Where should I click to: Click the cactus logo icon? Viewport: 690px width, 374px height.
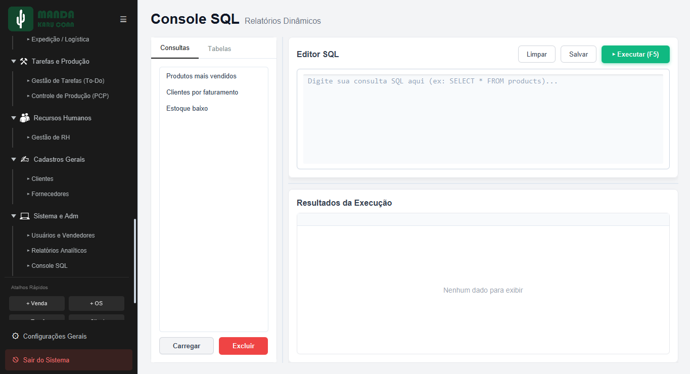coord(21,19)
